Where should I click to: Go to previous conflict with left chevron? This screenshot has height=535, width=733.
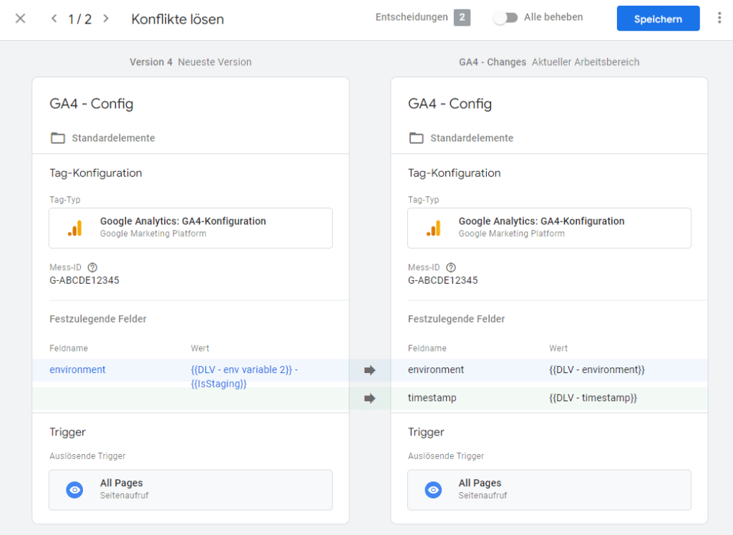pos(54,19)
